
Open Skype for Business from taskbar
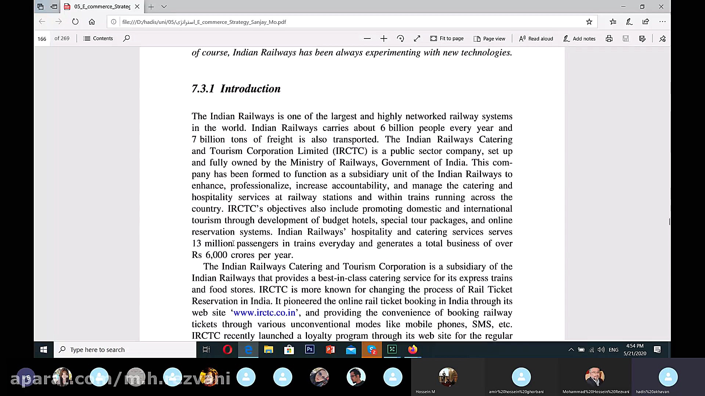372,350
